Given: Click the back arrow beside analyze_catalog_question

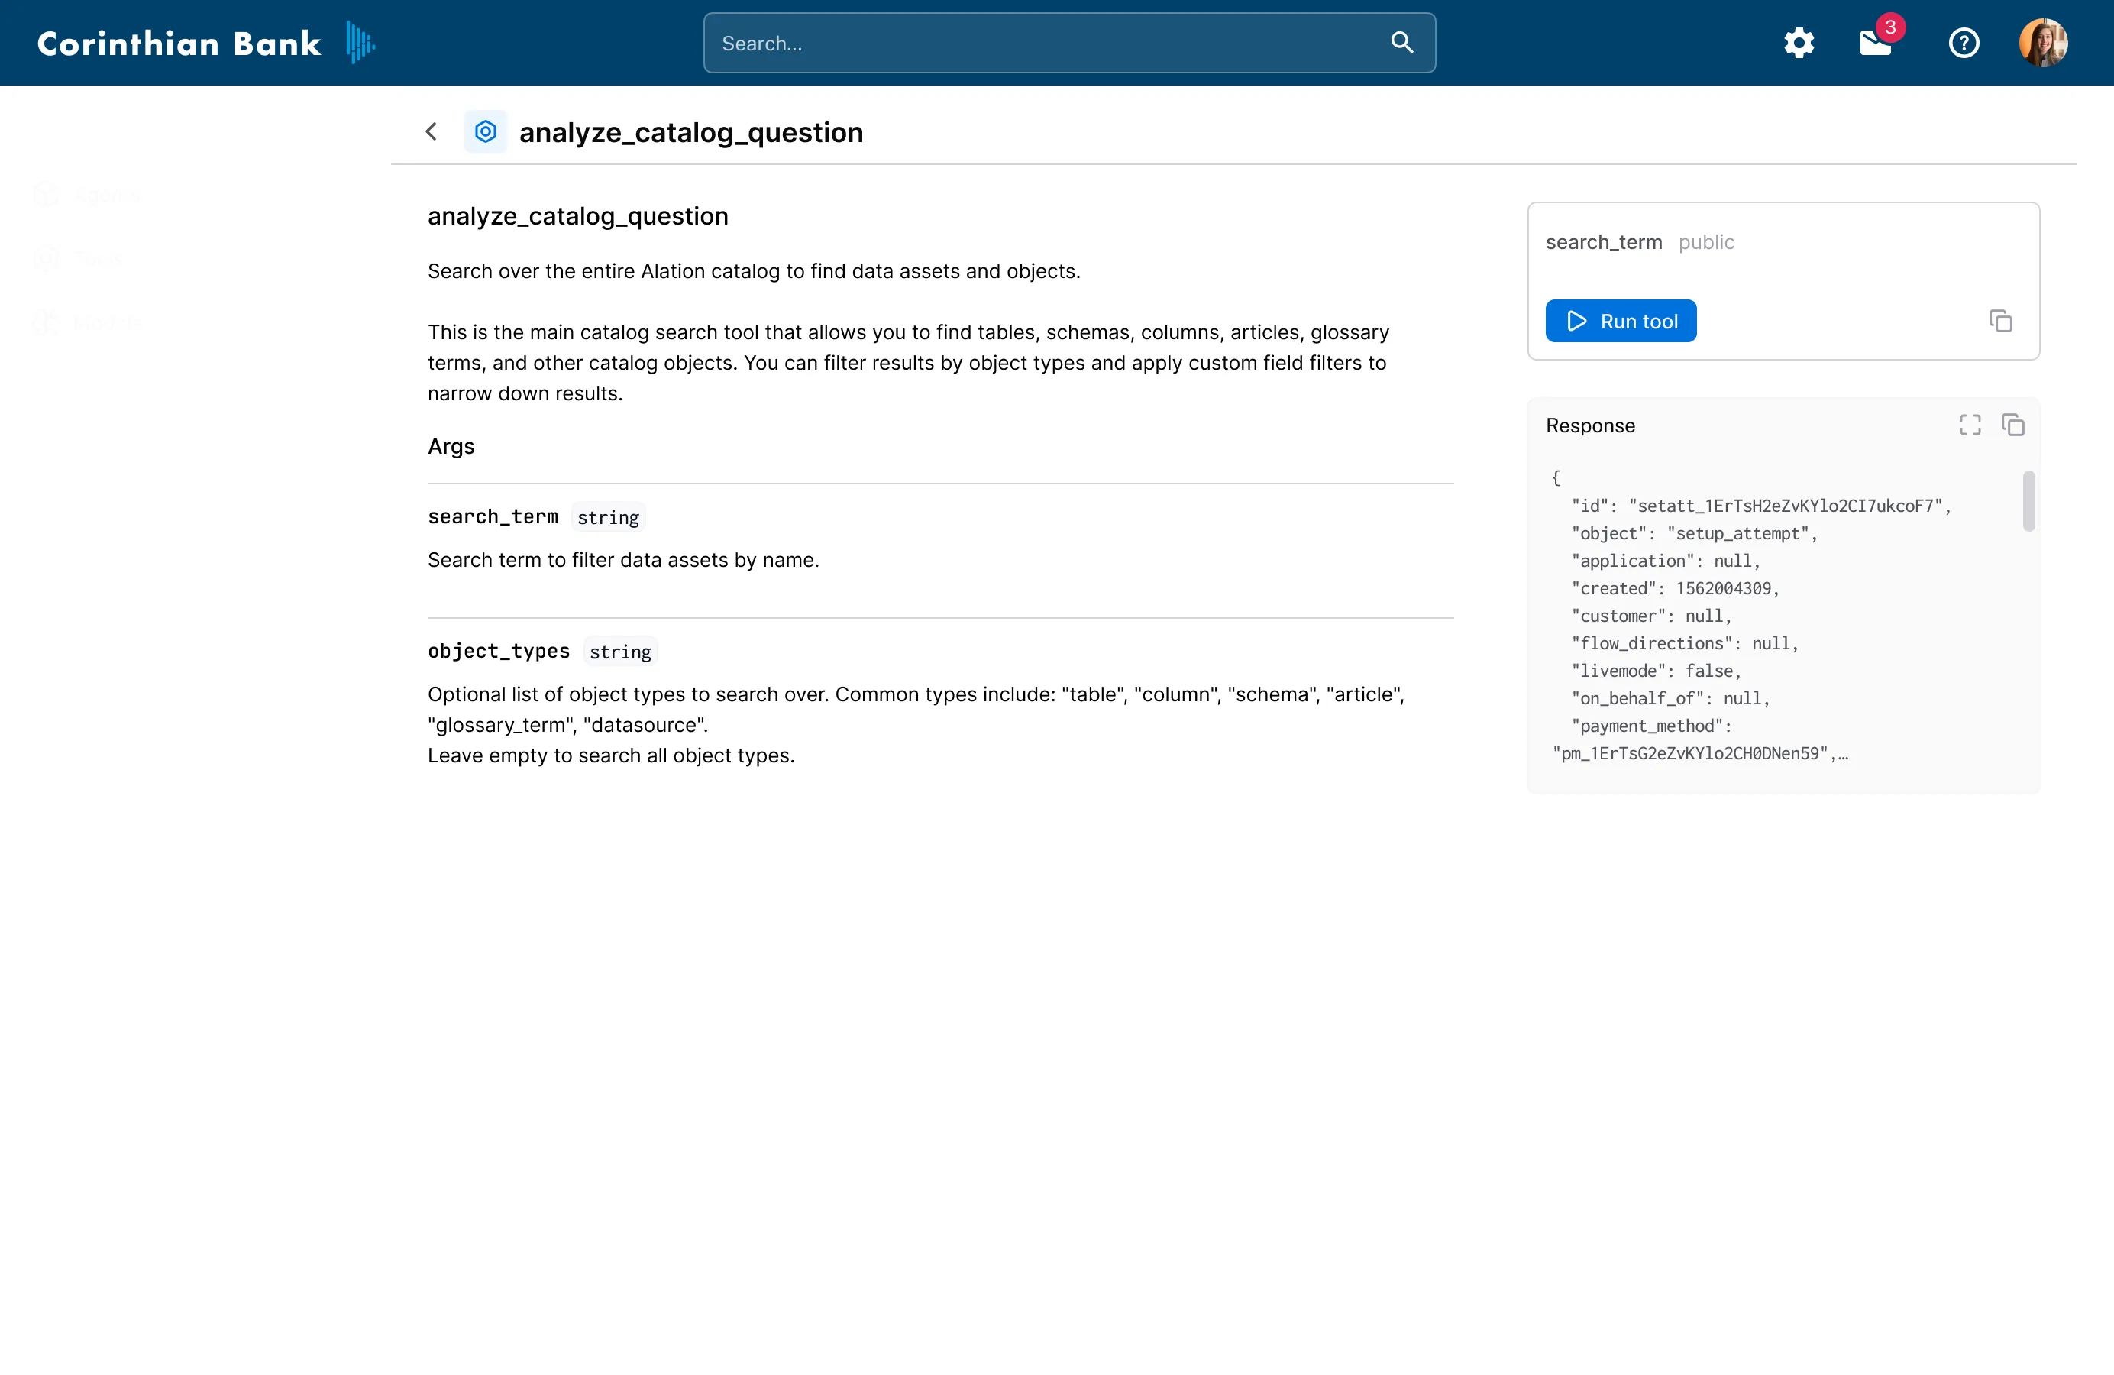Looking at the screenshot, I should tap(432, 131).
